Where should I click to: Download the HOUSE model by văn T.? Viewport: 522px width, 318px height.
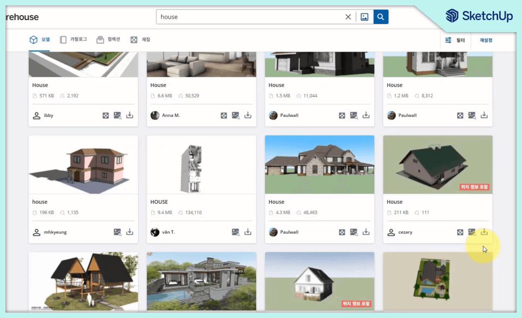click(x=248, y=232)
